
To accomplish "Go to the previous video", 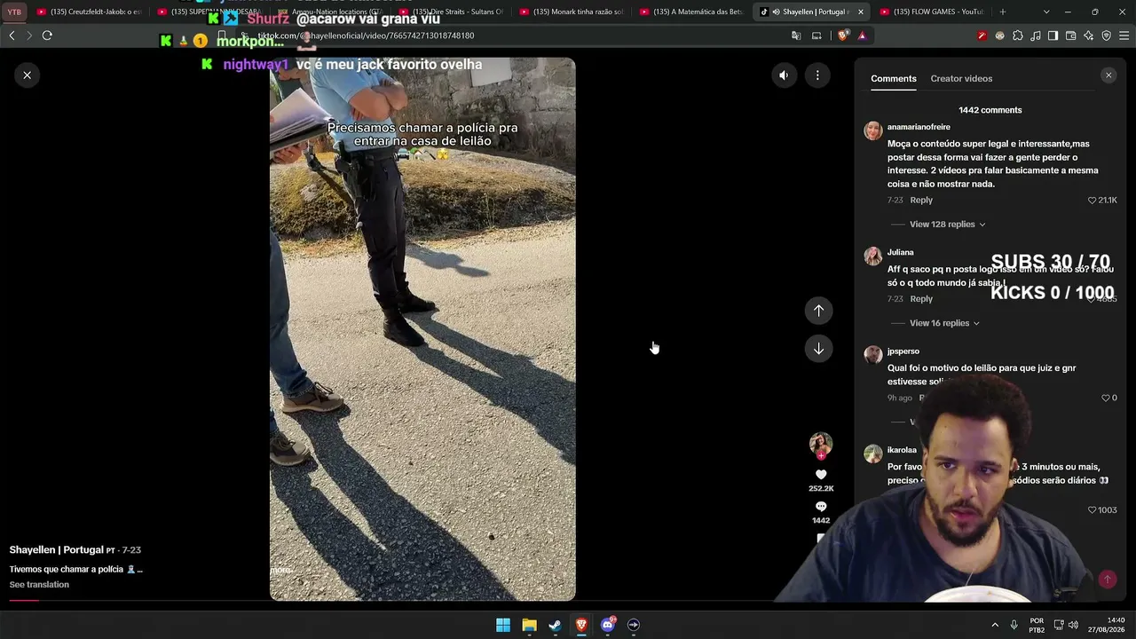I will coord(818,311).
